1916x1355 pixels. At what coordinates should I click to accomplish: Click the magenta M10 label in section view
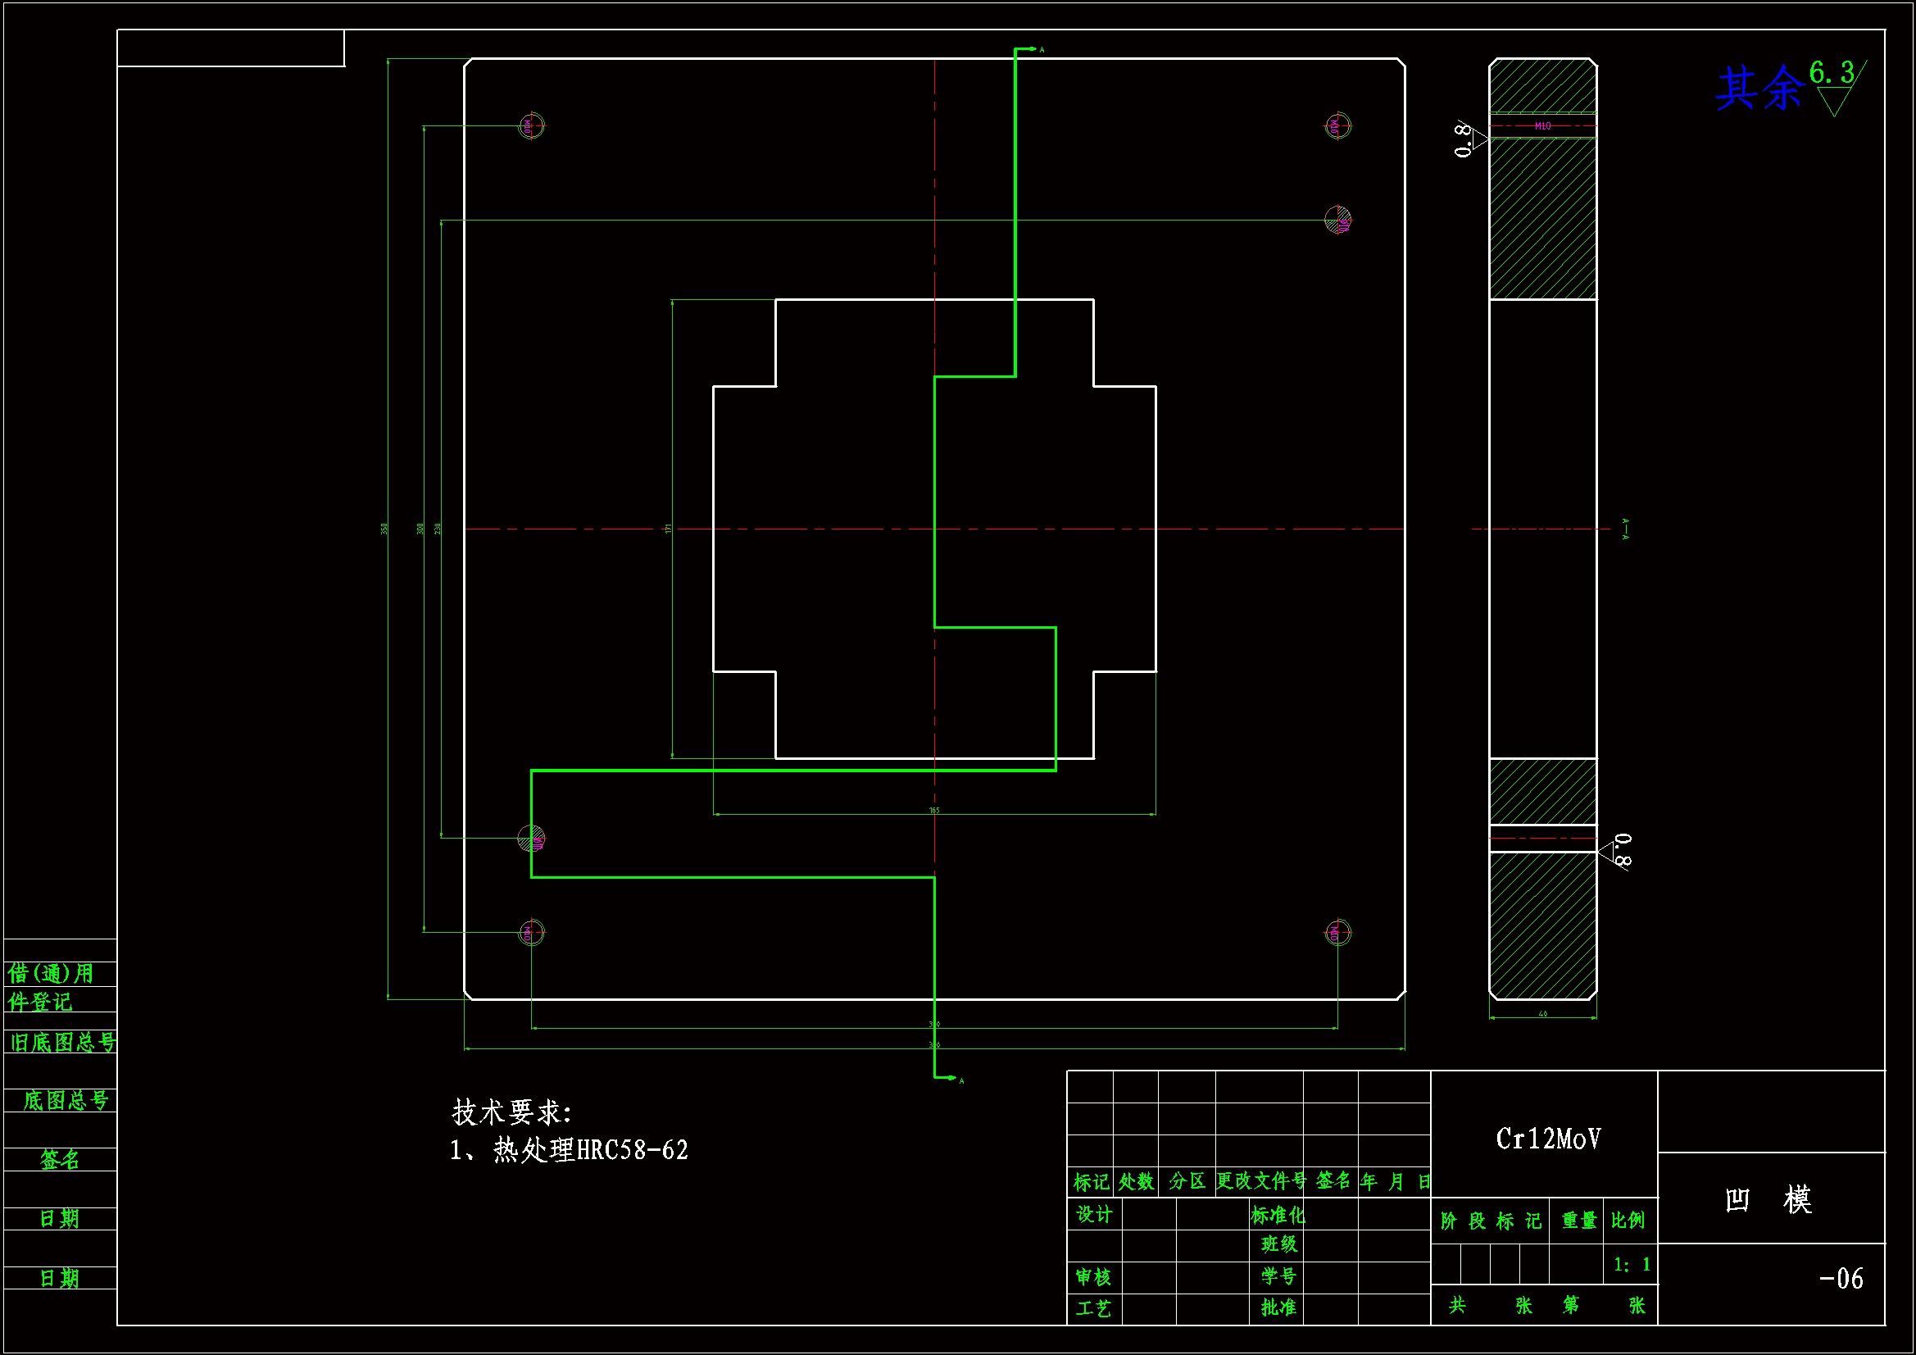pos(1543,126)
